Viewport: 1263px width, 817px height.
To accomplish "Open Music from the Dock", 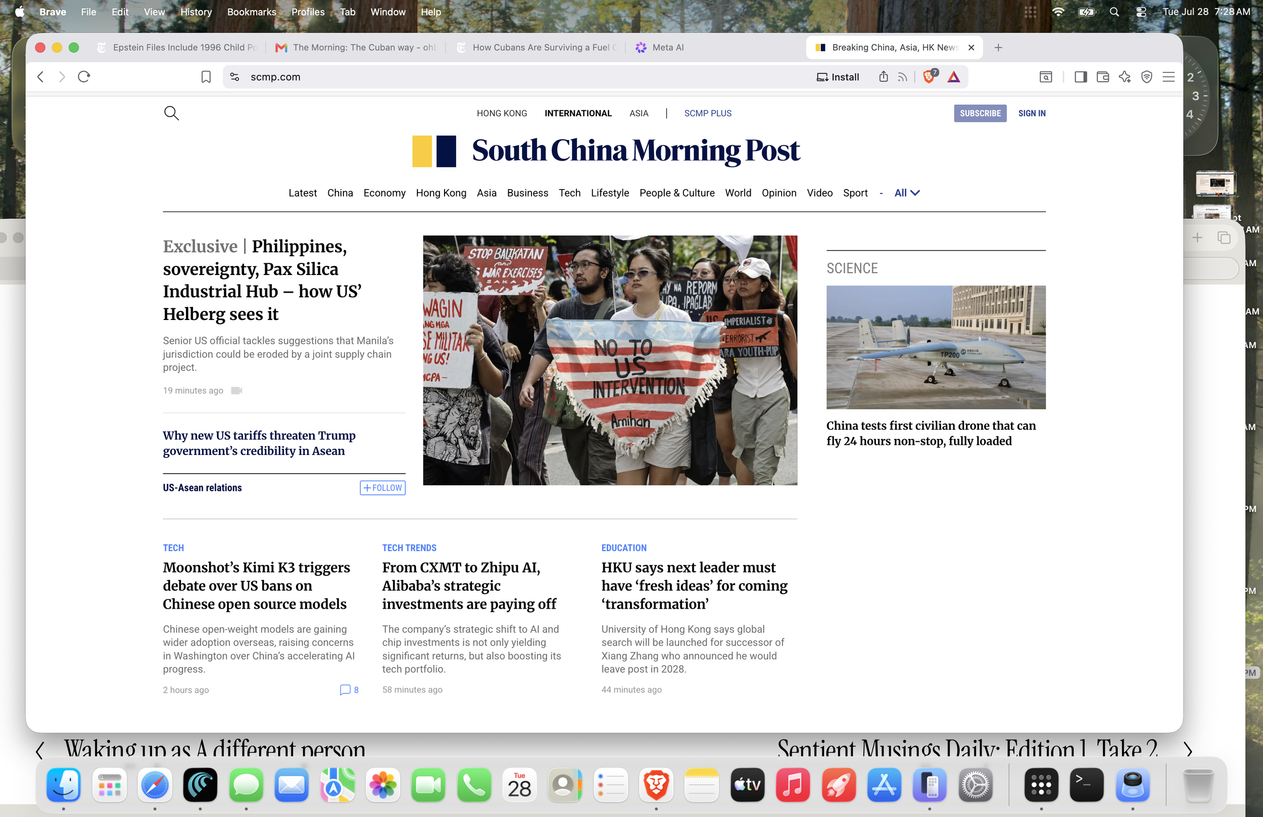I will coord(793,785).
